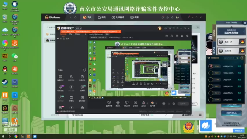The height and width of the screenshot is (139, 247).
Task: Toggle 麦克风 microphone mute
Action: click(144, 104)
